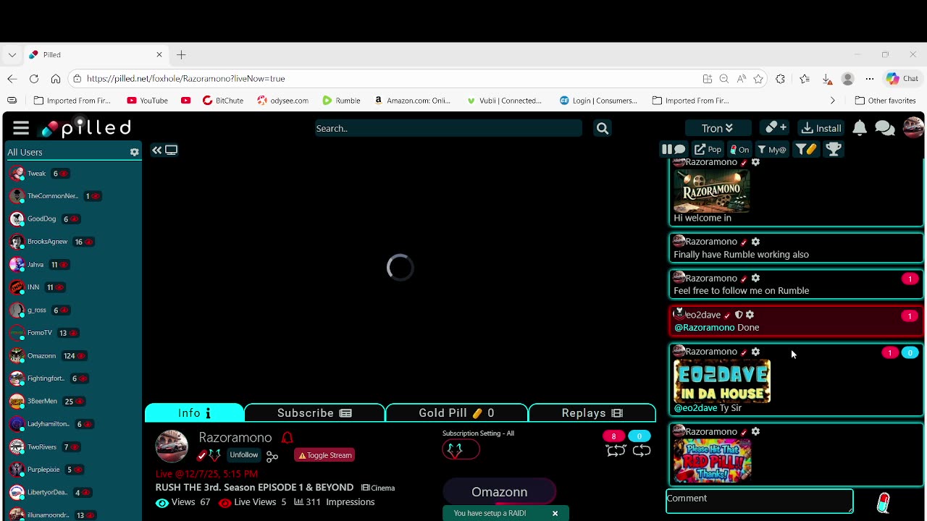Click the streamer avatar beside Razoramono
The height and width of the screenshot is (521, 927).
(172, 446)
